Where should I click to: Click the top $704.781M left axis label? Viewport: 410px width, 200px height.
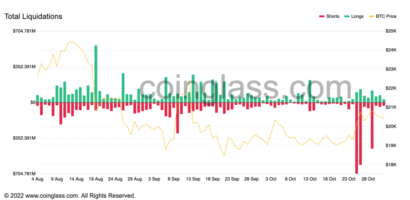(x=24, y=31)
